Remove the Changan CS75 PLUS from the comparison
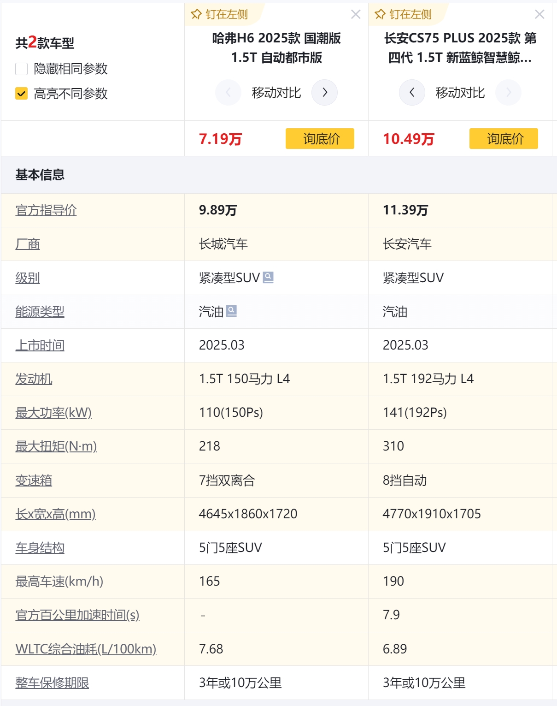This screenshot has width=557, height=706. pyautogui.click(x=539, y=14)
